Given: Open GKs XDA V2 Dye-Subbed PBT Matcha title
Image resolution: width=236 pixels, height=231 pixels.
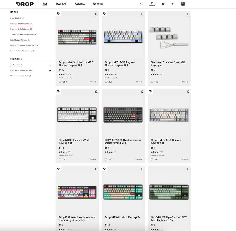Looking at the screenshot, I should coord(169,219).
